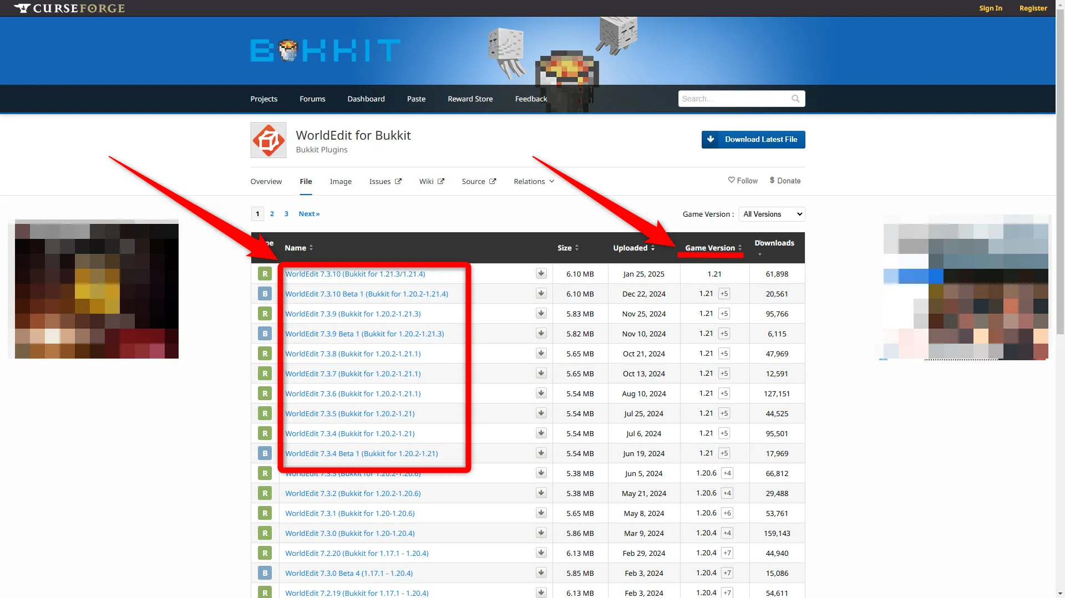1065x598 pixels.
Task: Open the File tab
Action: click(306, 181)
